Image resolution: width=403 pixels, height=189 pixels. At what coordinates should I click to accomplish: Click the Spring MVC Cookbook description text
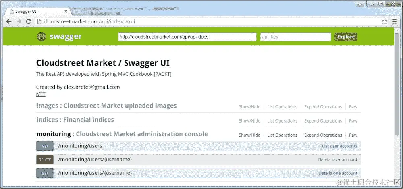click(x=104, y=74)
